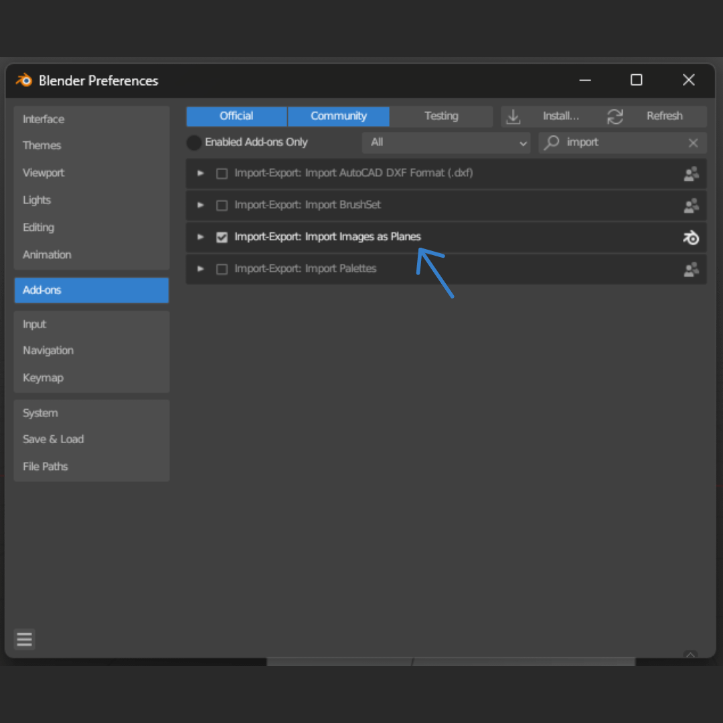Open the All category dropdown

pyautogui.click(x=447, y=143)
